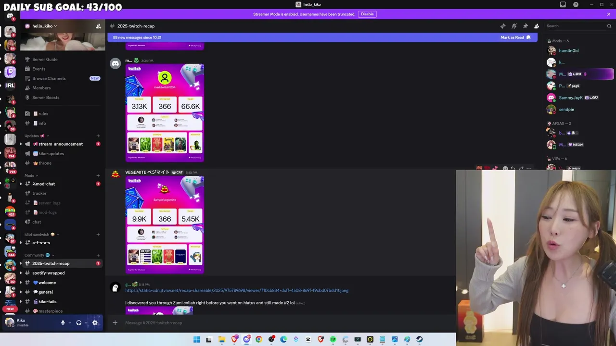Open the Inbox icon in title bar
The image size is (616, 346).
pos(563,4)
